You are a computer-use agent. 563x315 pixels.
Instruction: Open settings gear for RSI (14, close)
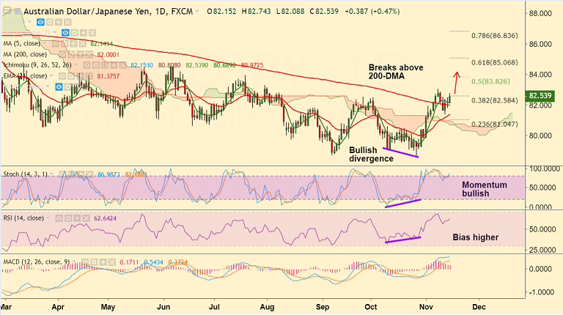click(x=68, y=218)
